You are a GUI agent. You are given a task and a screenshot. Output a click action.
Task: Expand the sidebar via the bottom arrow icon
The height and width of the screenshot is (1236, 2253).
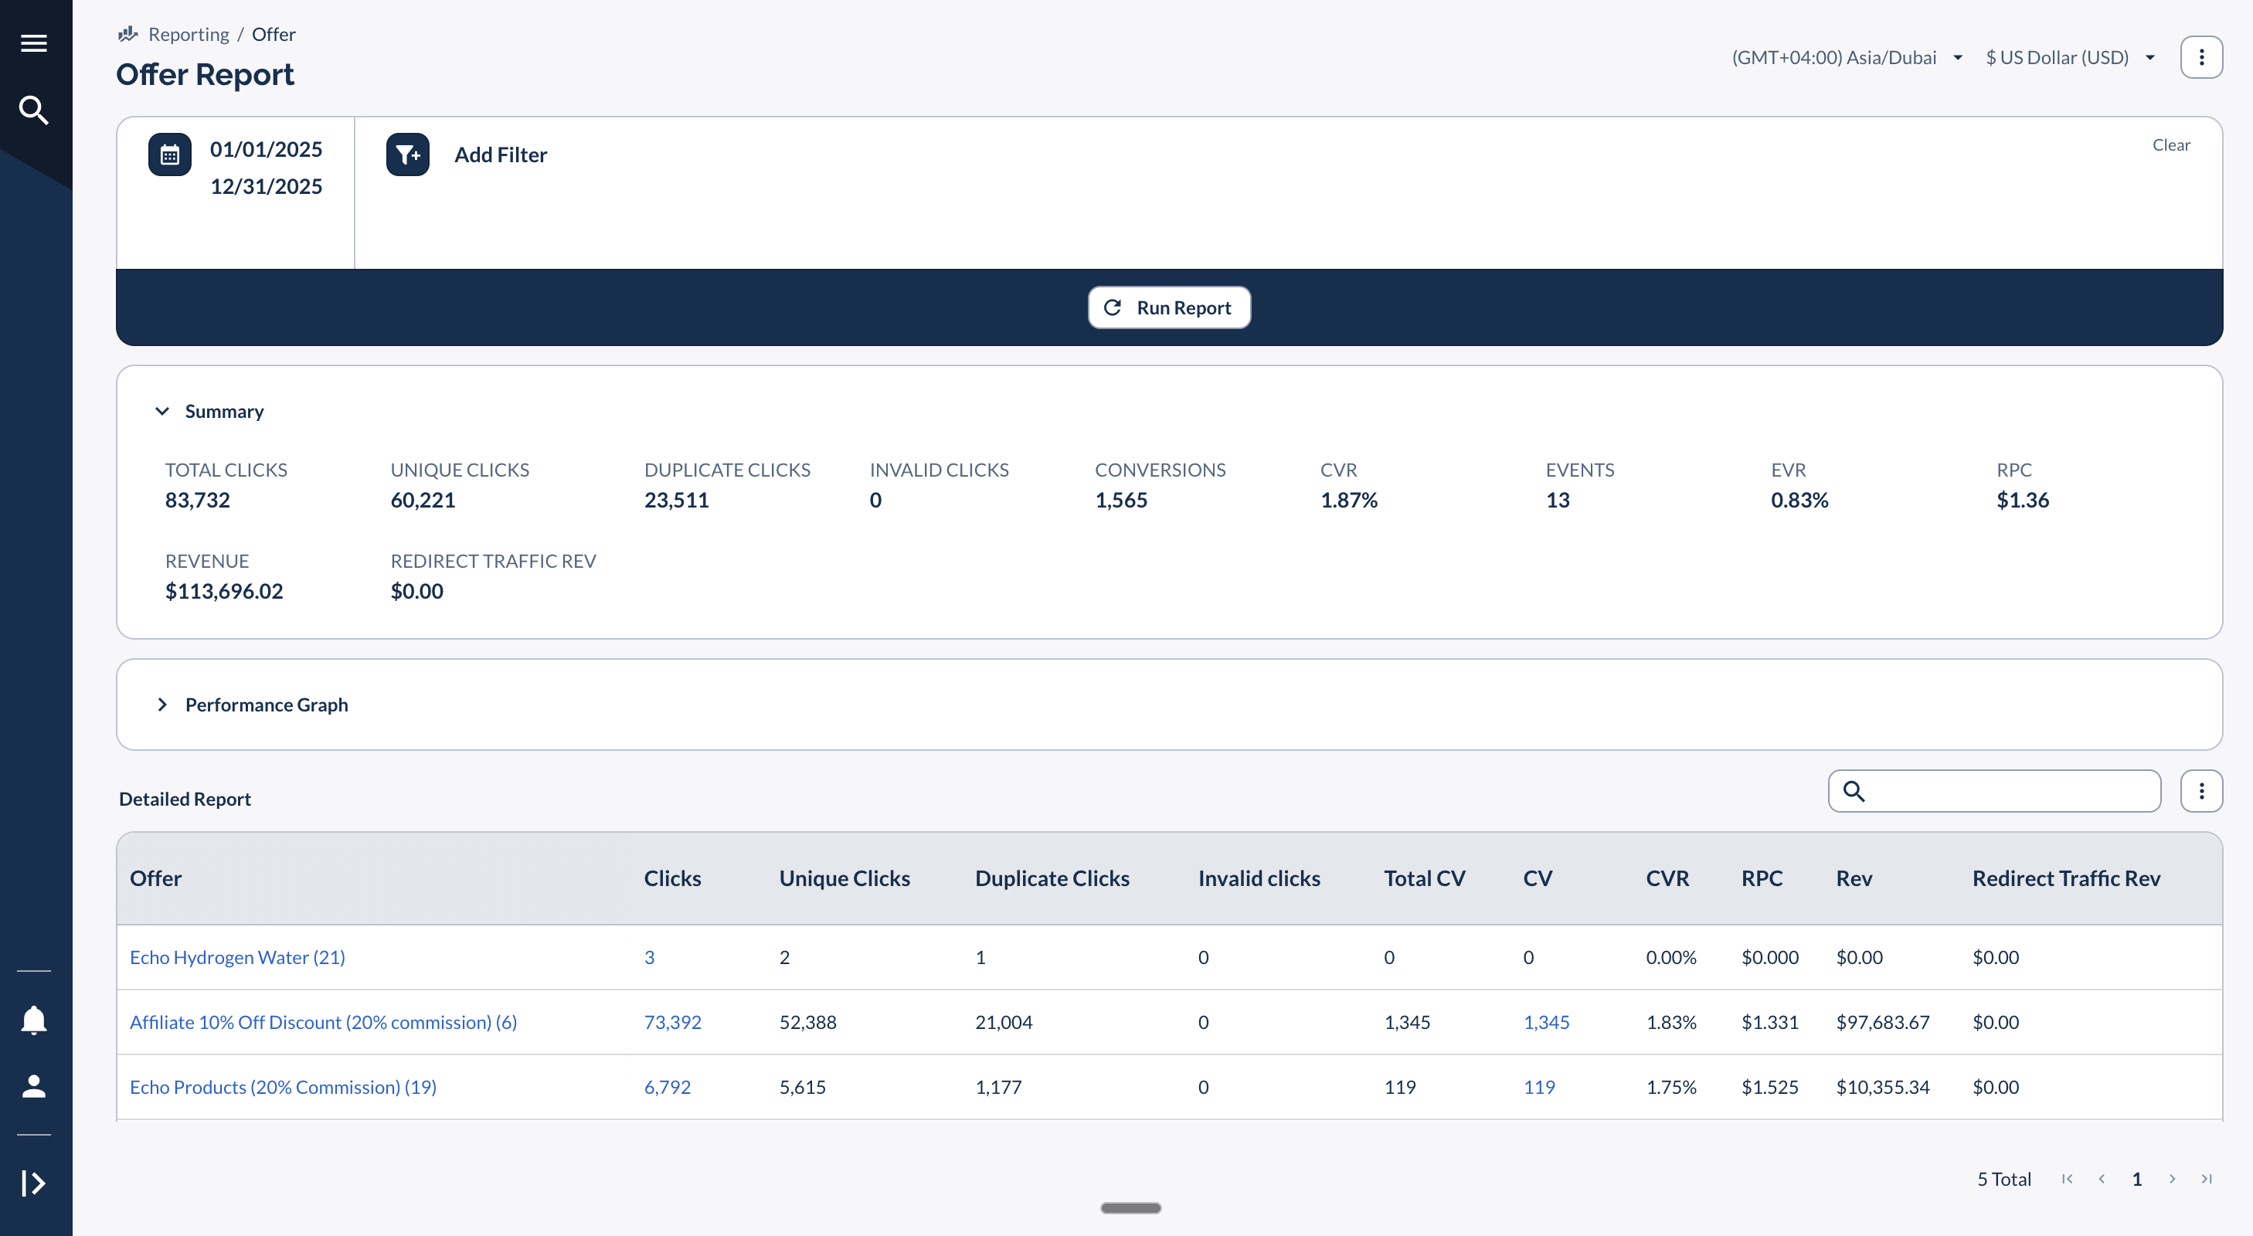[34, 1183]
